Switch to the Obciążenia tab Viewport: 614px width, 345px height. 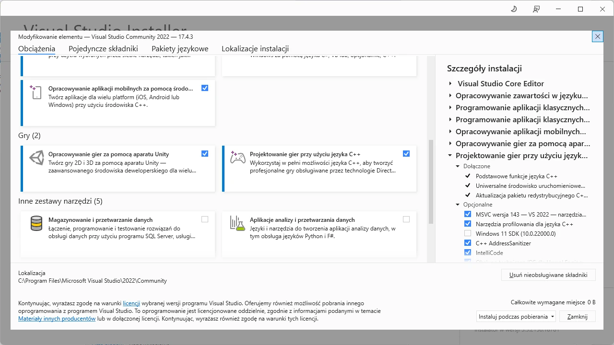click(x=36, y=48)
